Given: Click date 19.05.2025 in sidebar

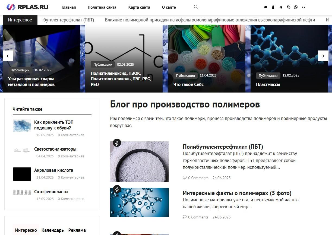Looking at the screenshot, I should (45, 135).
